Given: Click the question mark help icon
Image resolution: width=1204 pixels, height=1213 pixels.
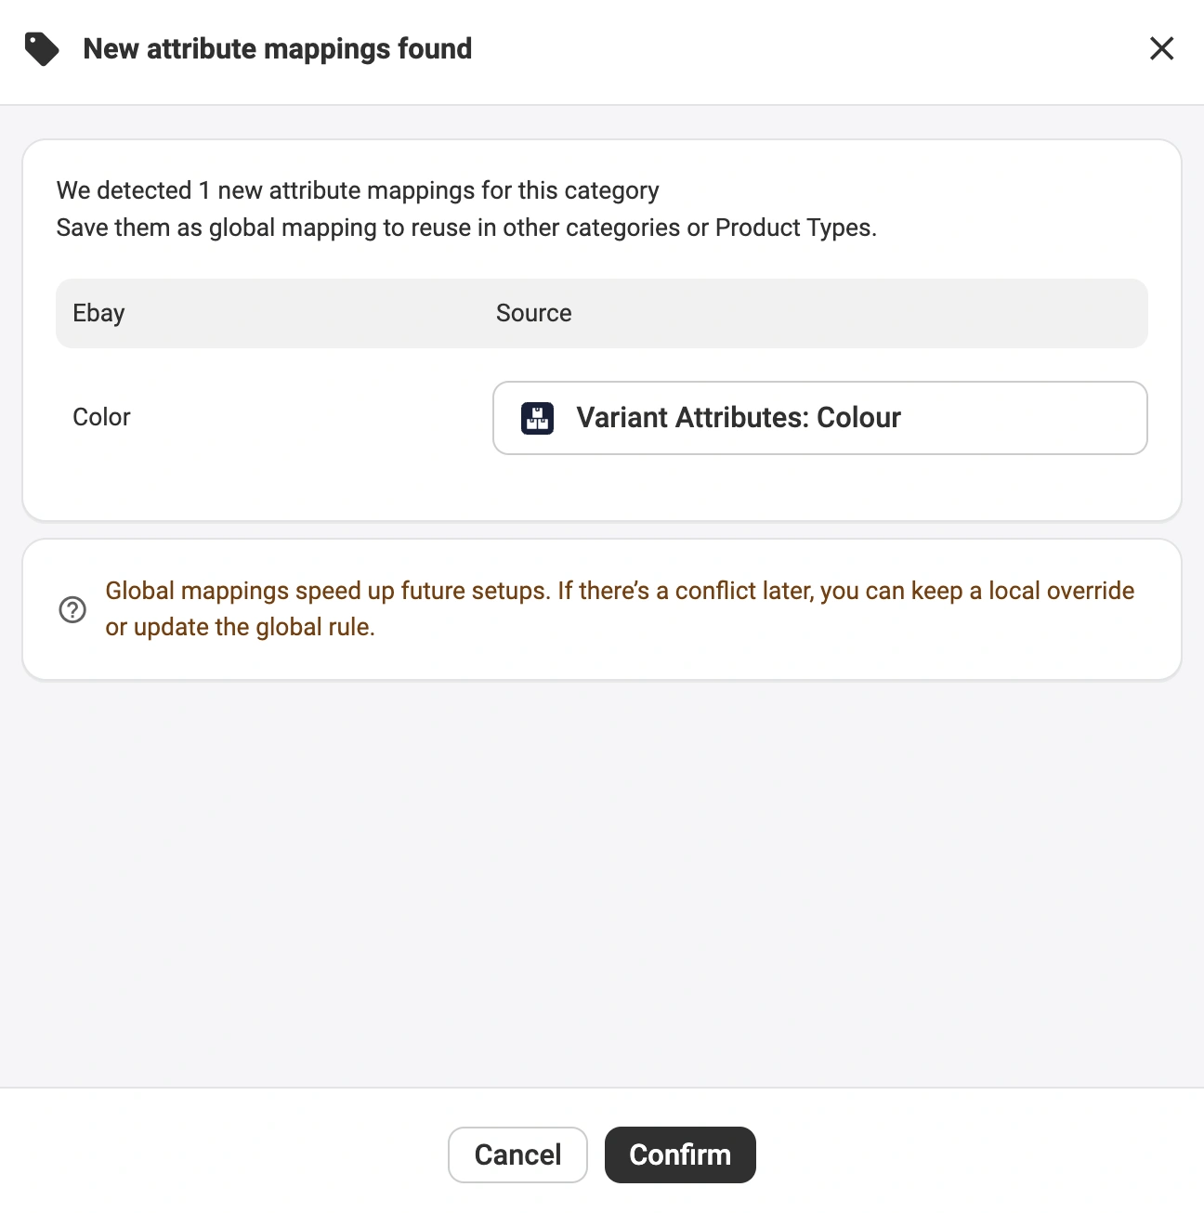Looking at the screenshot, I should coord(72,609).
